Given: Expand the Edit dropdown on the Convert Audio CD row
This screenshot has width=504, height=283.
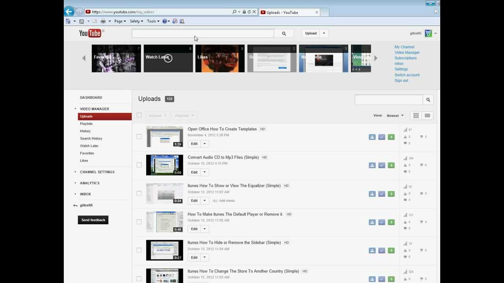Looking at the screenshot, I should (x=204, y=172).
